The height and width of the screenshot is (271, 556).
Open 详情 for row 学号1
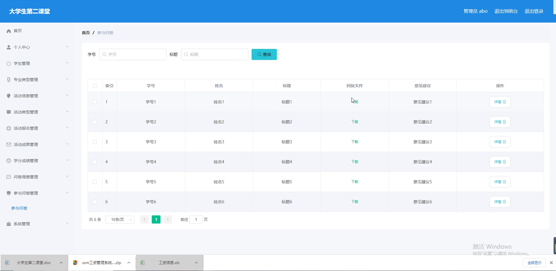coord(500,102)
